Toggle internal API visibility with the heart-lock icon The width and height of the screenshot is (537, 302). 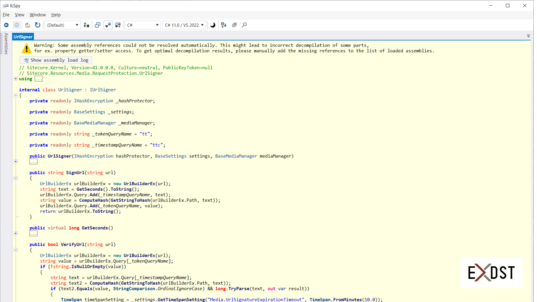tap(108, 25)
